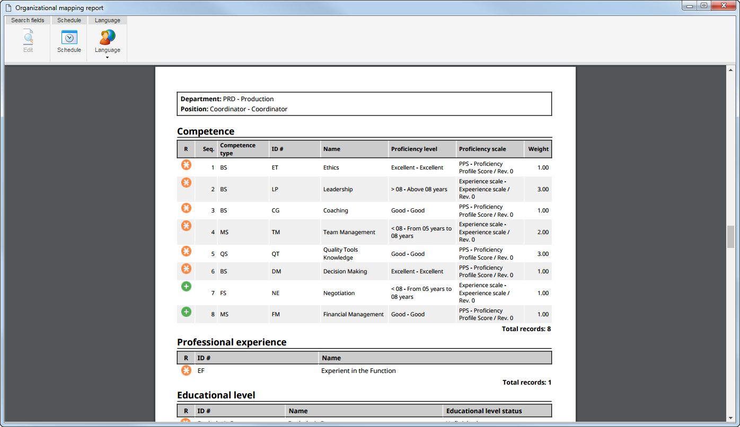Click 'Total records: 1' text
Image resolution: width=740 pixels, height=427 pixels.
pyautogui.click(x=526, y=382)
